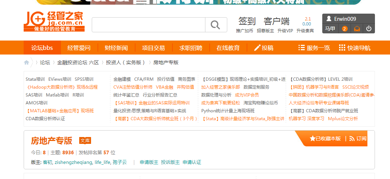Open AMOS培训 link
This screenshot has width=390, height=179.
pyautogui.click(x=37, y=103)
